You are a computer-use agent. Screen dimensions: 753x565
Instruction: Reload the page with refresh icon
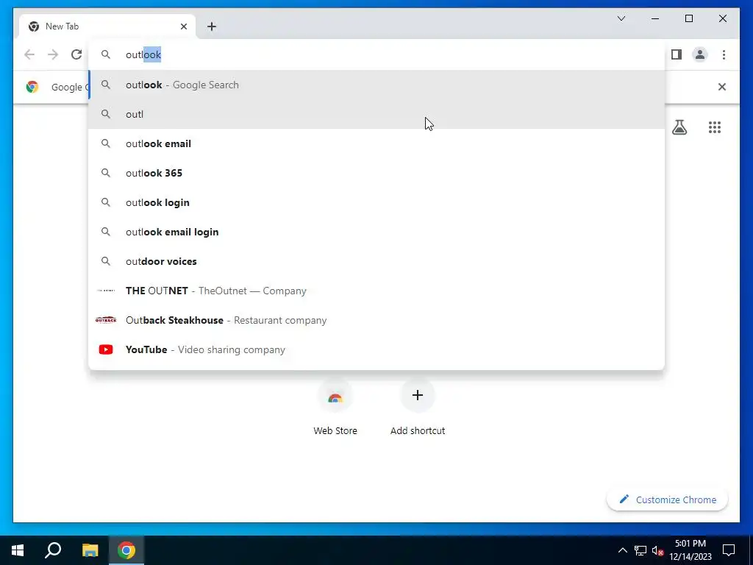(76, 54)
